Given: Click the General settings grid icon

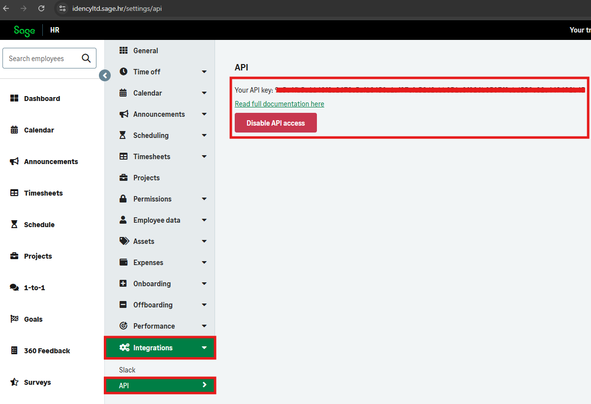Looking at the screenshot, I should (124, 50).
